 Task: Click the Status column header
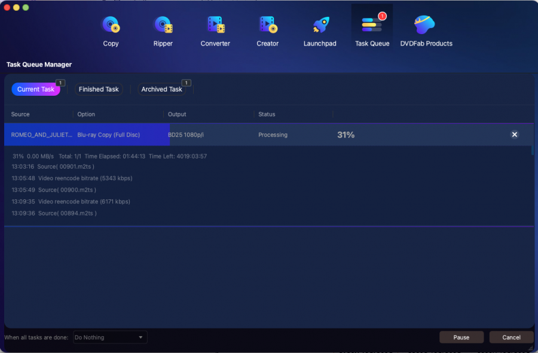[267, 114]
